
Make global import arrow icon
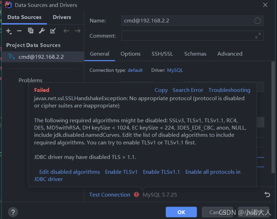[x=53, y=31]
